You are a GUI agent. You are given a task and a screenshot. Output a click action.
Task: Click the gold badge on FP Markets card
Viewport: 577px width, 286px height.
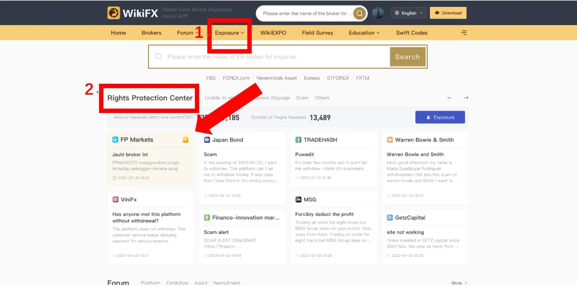click(x=186, y=139)
